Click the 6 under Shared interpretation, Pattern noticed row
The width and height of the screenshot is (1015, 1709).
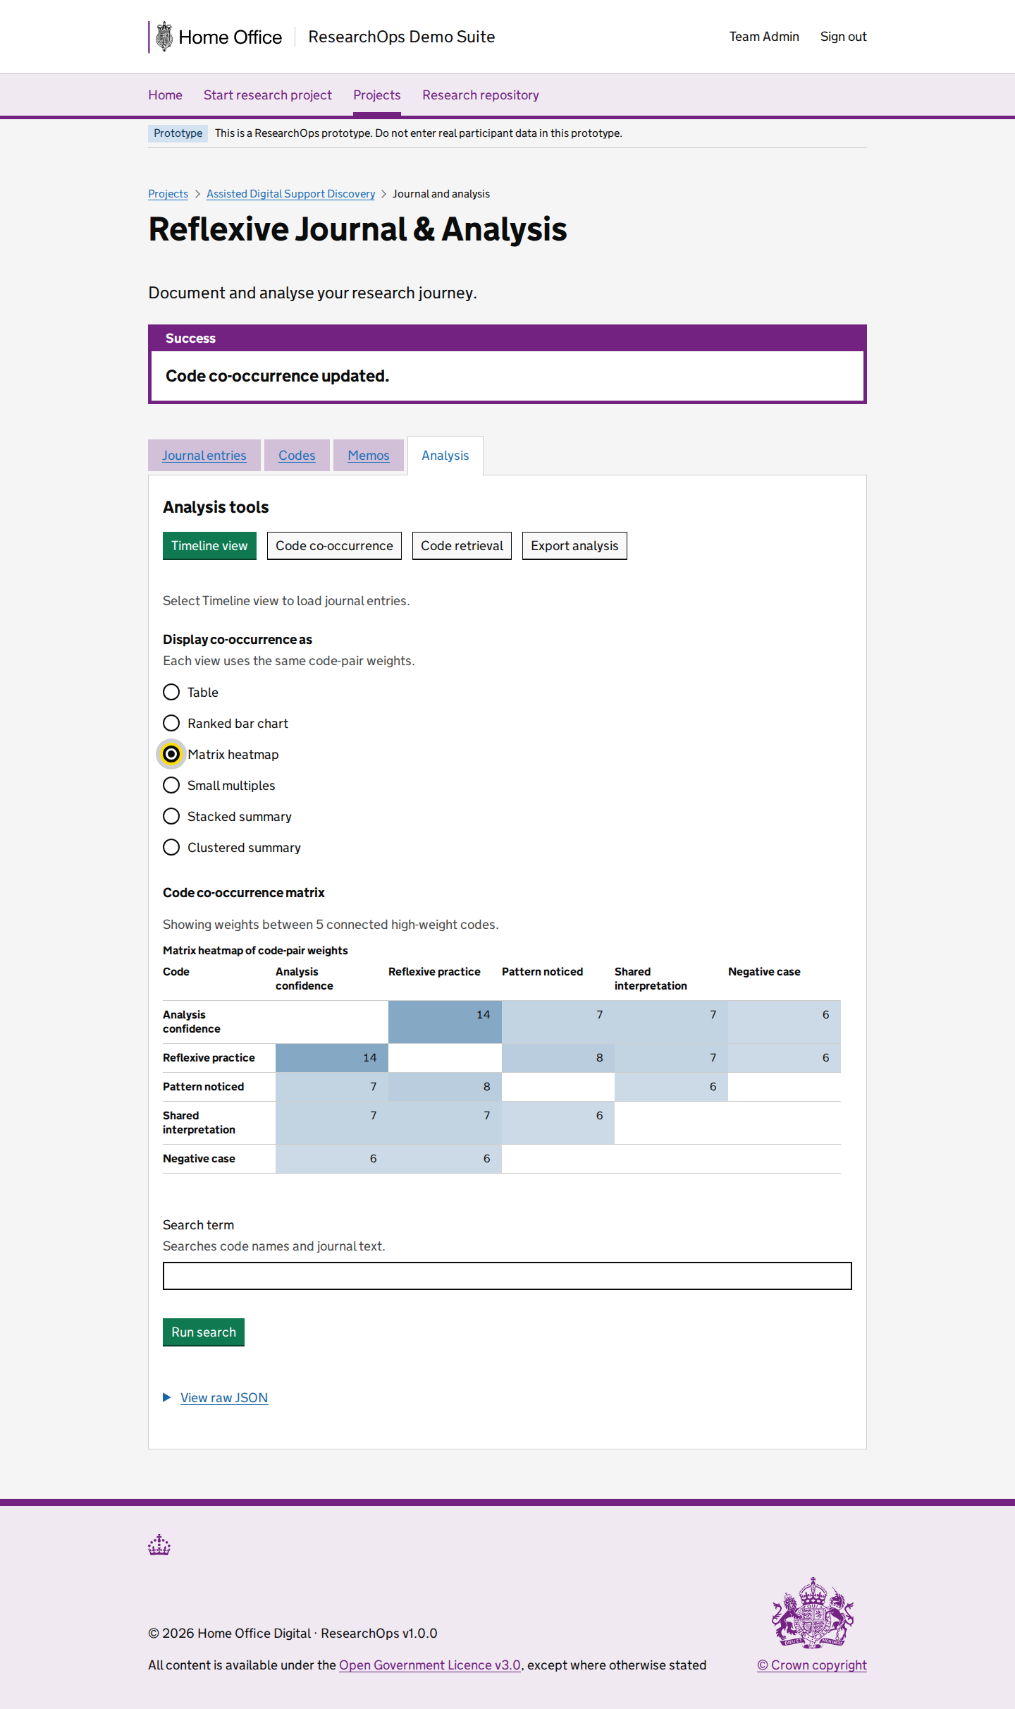point(671,1087)
